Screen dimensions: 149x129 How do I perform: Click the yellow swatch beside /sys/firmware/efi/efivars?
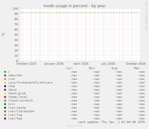click(5, 83)
